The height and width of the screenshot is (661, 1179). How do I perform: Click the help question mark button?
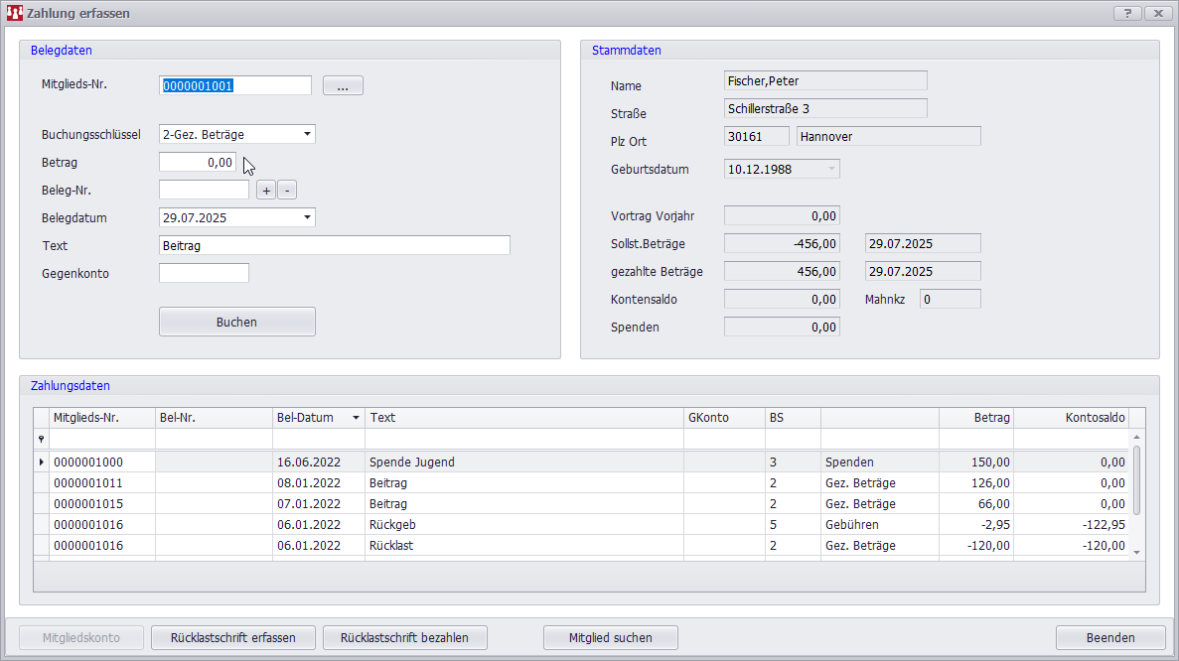1126,13
